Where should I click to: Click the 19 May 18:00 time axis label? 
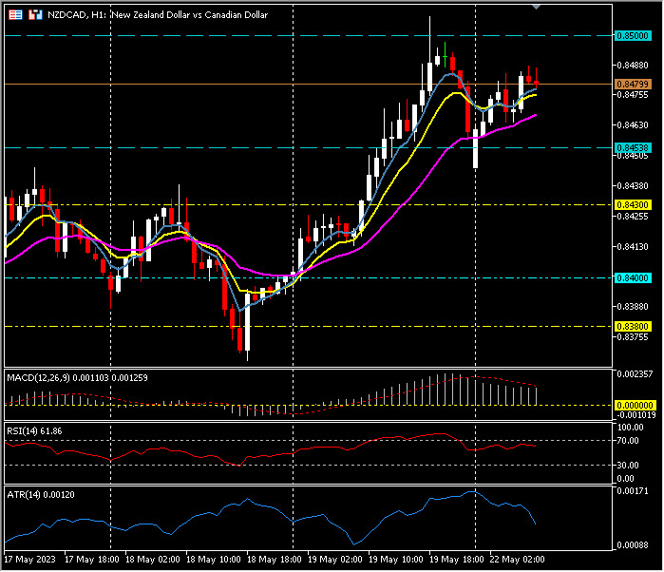pyautogui.click(x=460, y=561)
